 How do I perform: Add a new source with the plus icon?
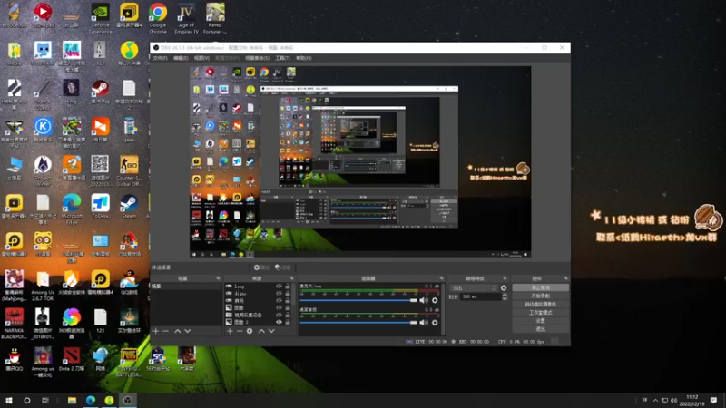pyautogui.click(x=229, y=331)
